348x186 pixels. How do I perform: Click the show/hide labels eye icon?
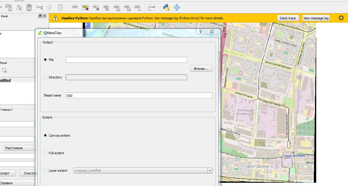[x=106, y=7]
